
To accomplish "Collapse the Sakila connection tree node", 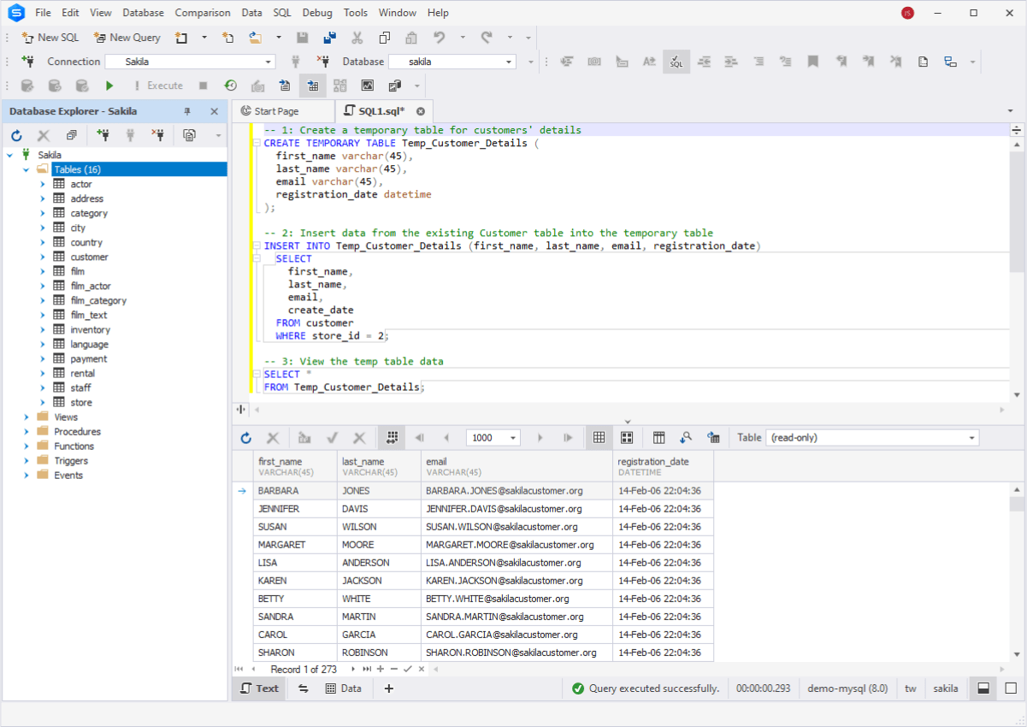I will [10, 155].
